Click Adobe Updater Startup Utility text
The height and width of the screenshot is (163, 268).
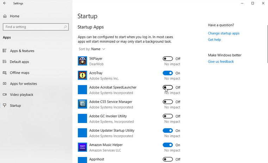[112, 130]
